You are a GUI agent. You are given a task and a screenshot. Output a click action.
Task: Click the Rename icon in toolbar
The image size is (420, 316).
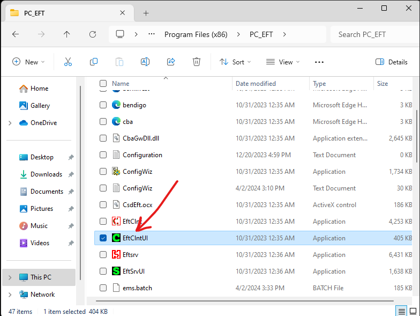coord(145,62)
